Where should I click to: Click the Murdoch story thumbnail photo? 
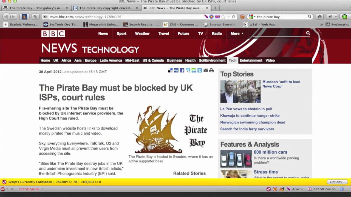click(x=240, y=91)
